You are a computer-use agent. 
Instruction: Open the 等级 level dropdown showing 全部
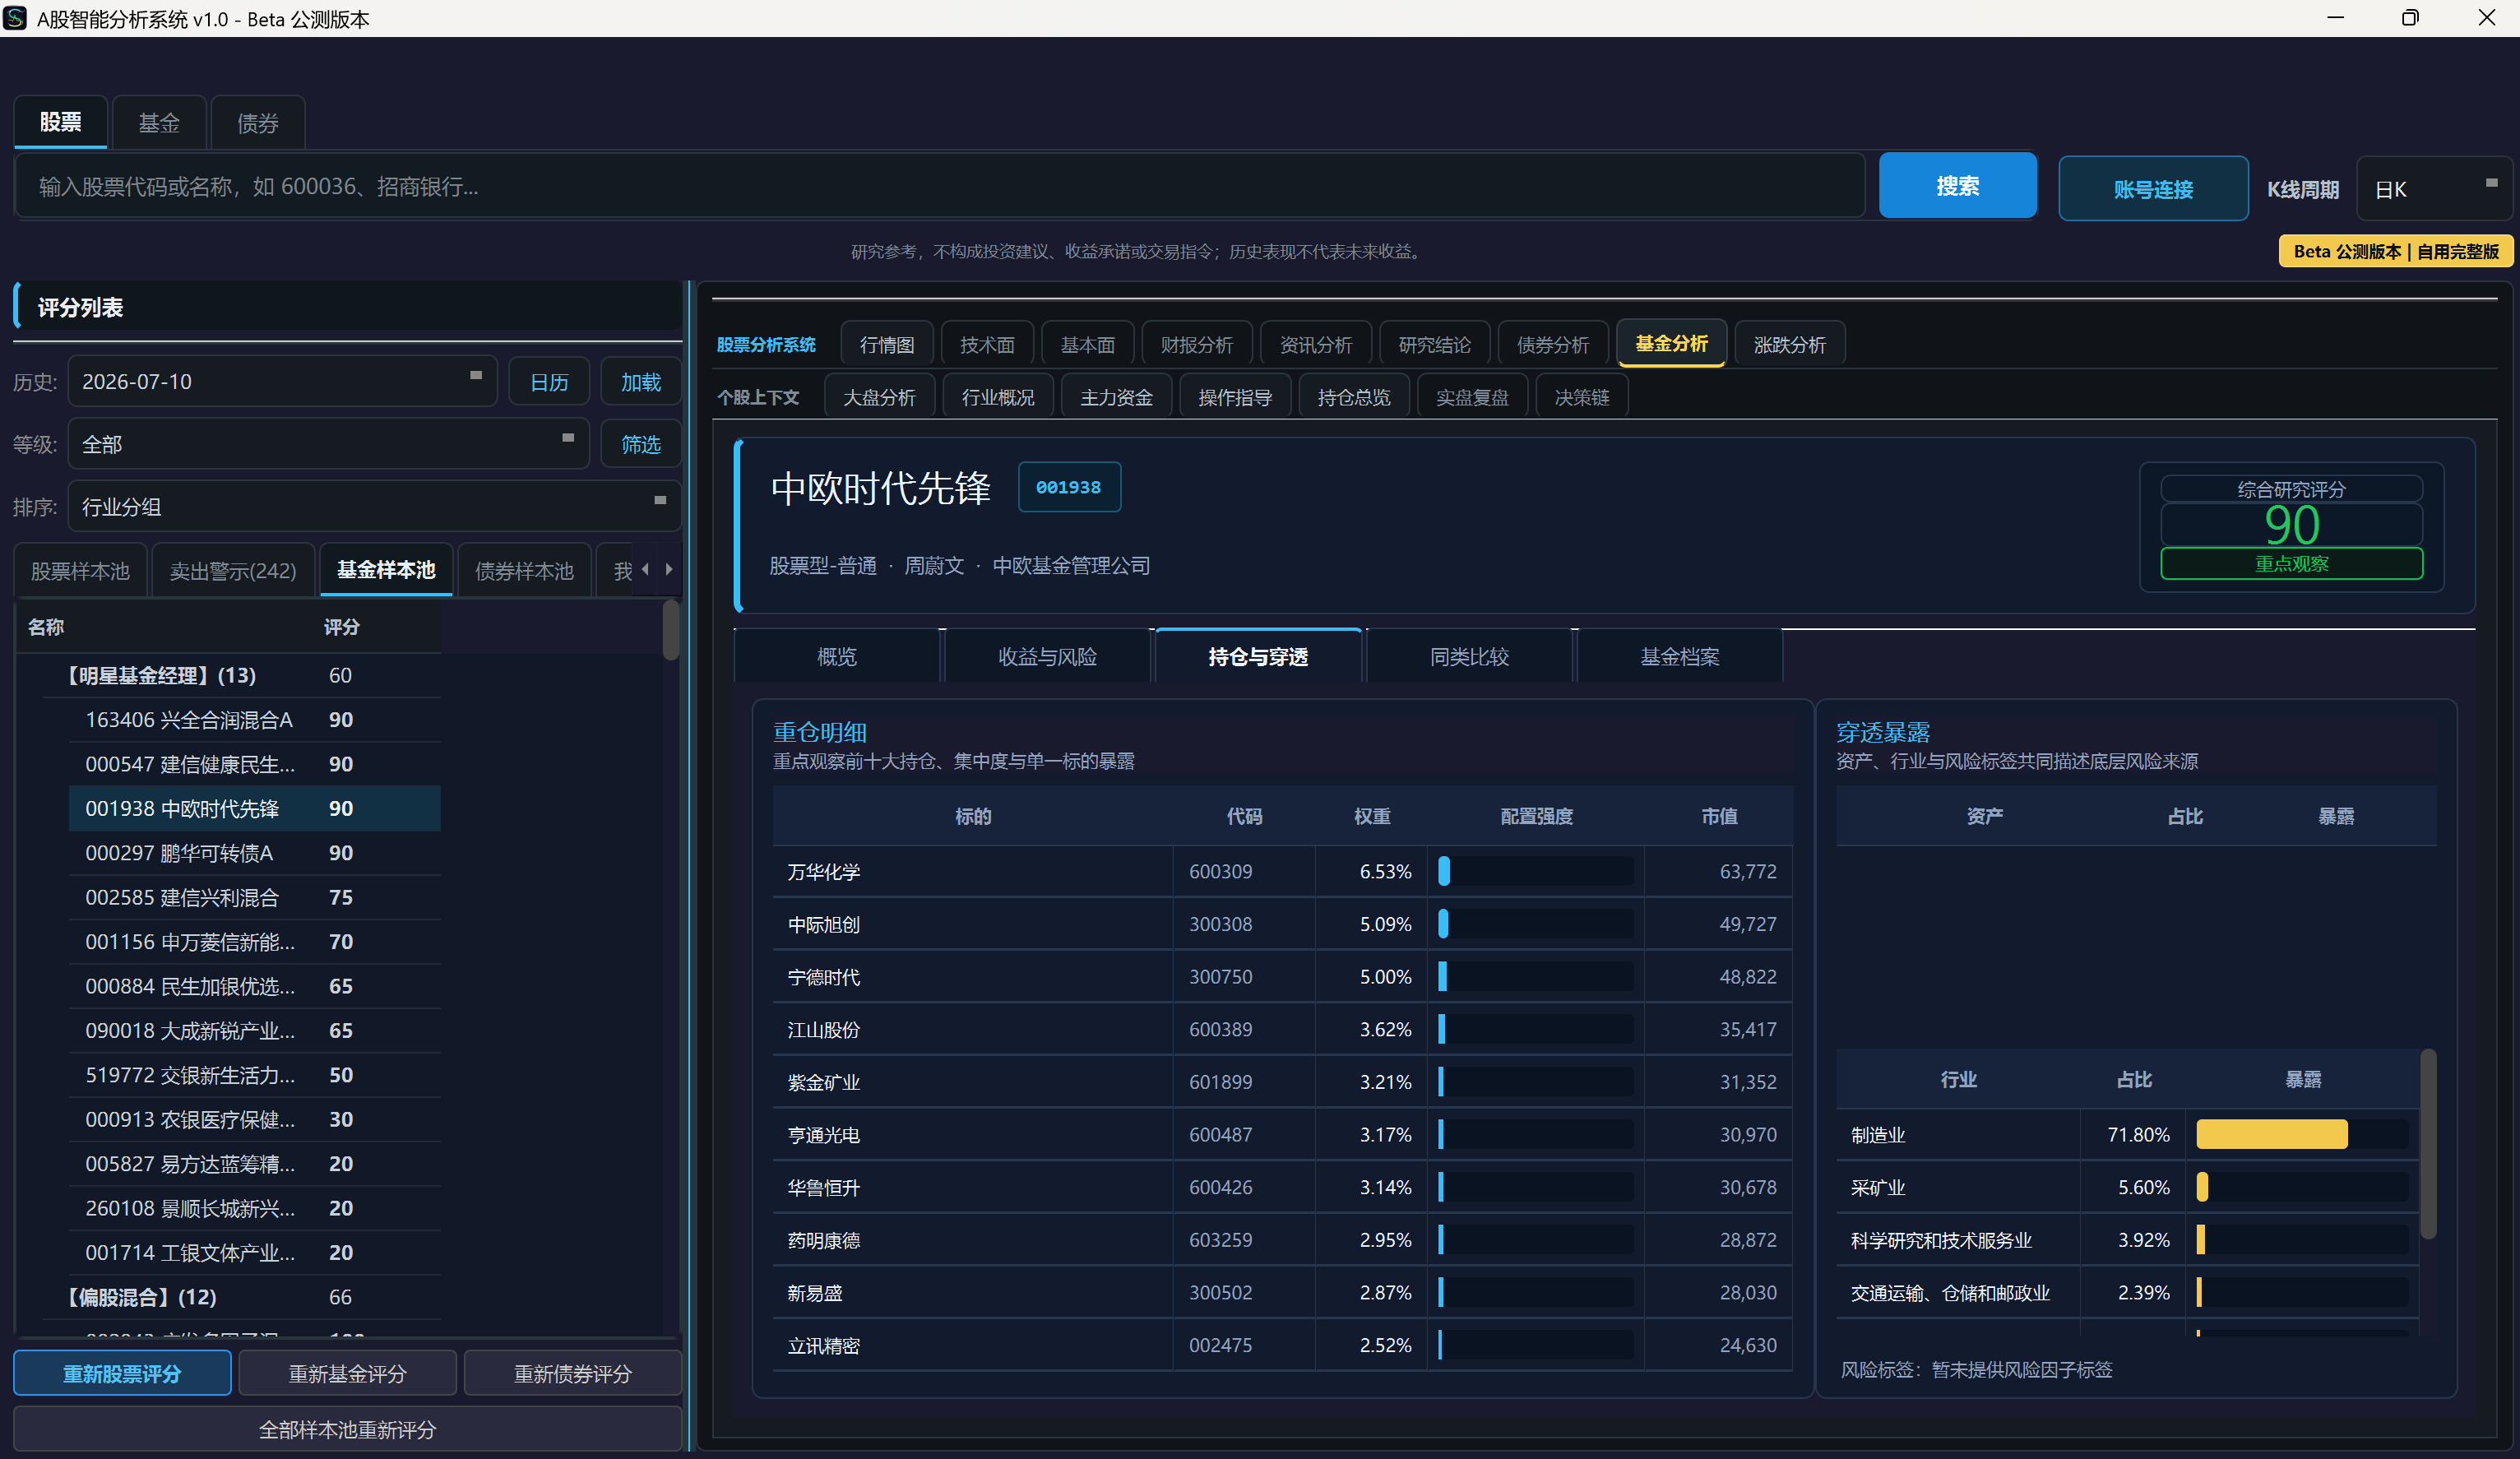pos(328,444)
